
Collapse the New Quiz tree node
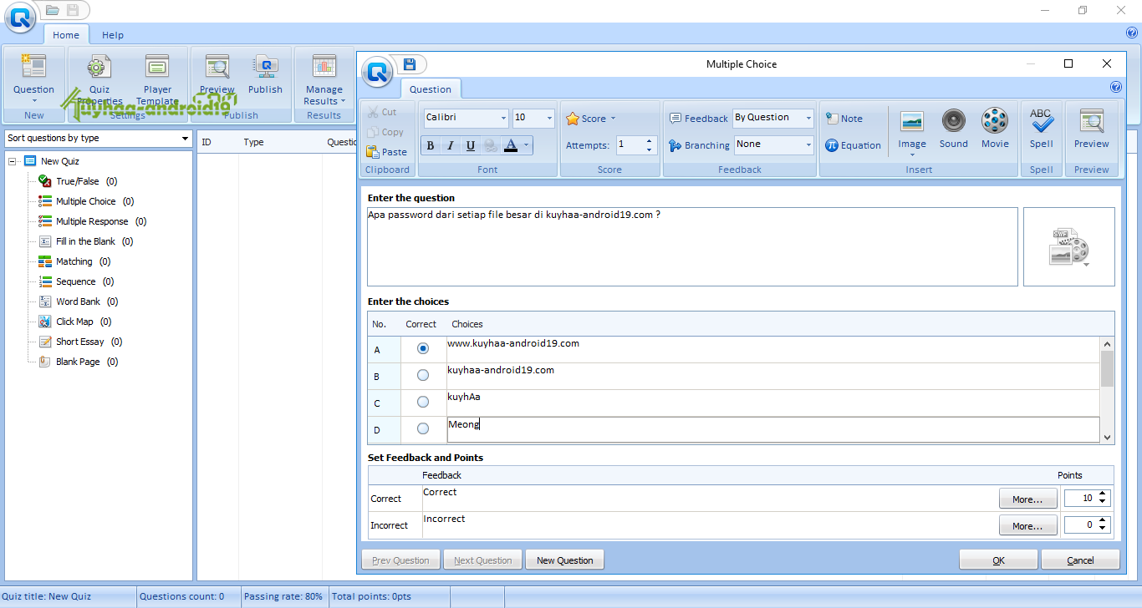13,161
